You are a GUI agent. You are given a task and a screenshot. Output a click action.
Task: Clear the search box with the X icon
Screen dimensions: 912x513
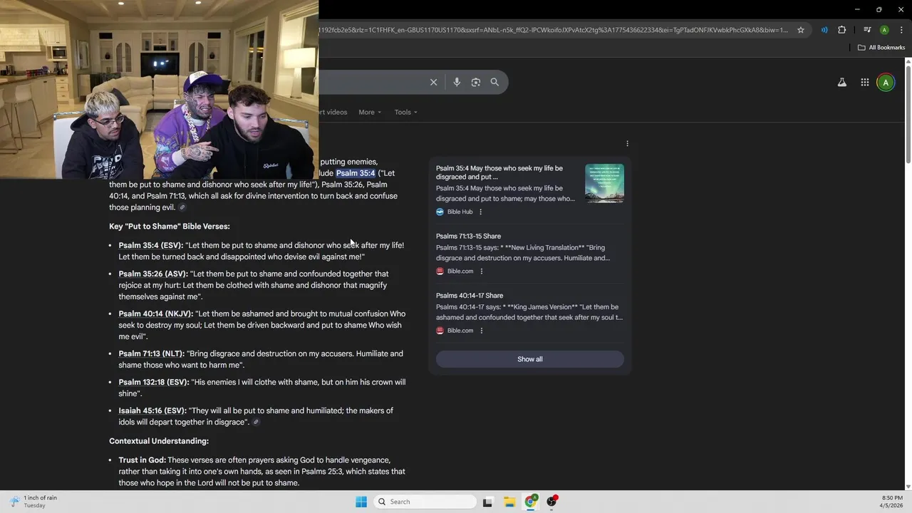433,82
